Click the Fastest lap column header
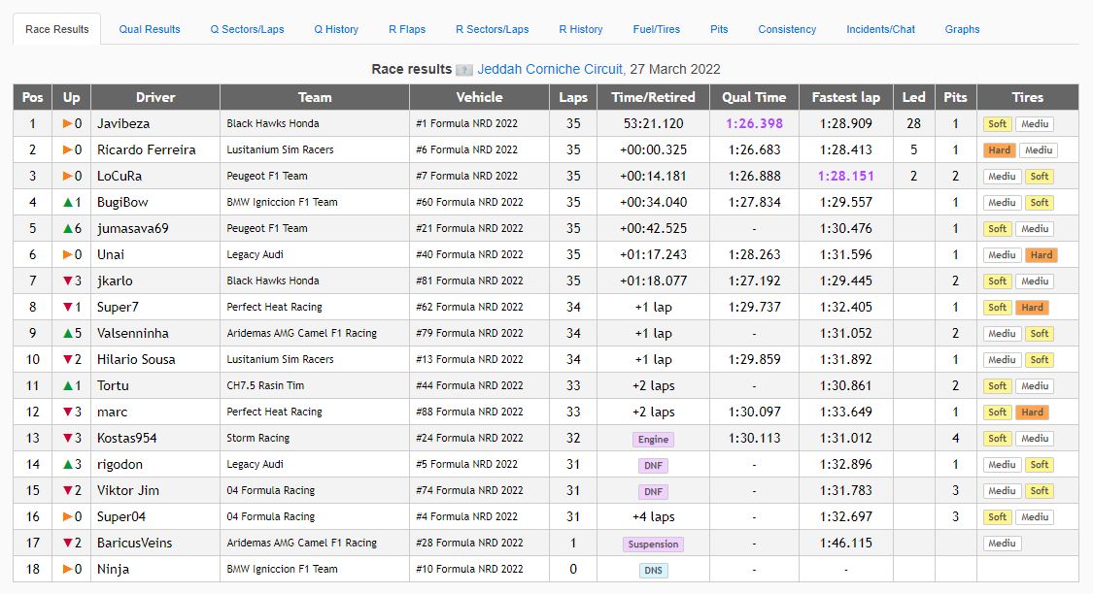Viewport: 1093px width, 594px height. tap(845, 97)
